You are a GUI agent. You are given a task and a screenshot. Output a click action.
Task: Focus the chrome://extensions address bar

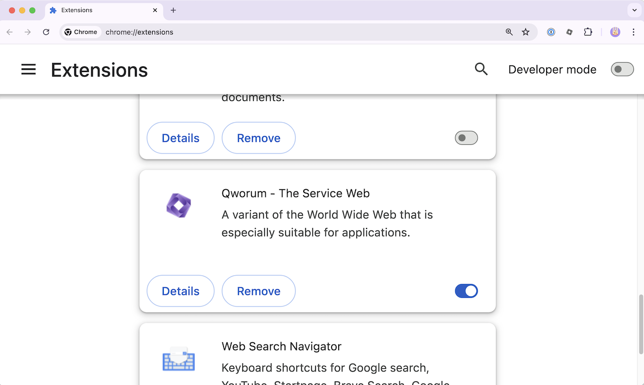(299, 32)
